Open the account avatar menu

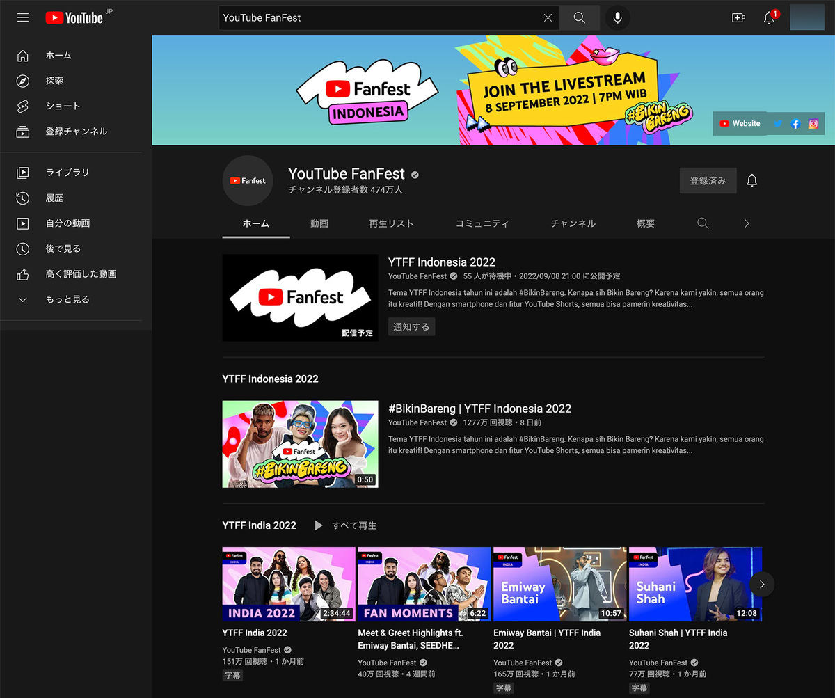pos(807,17)
